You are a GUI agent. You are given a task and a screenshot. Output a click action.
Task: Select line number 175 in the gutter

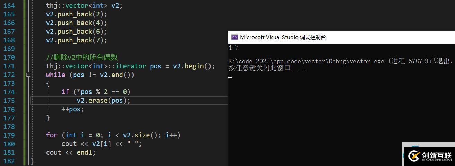[9, 101]
